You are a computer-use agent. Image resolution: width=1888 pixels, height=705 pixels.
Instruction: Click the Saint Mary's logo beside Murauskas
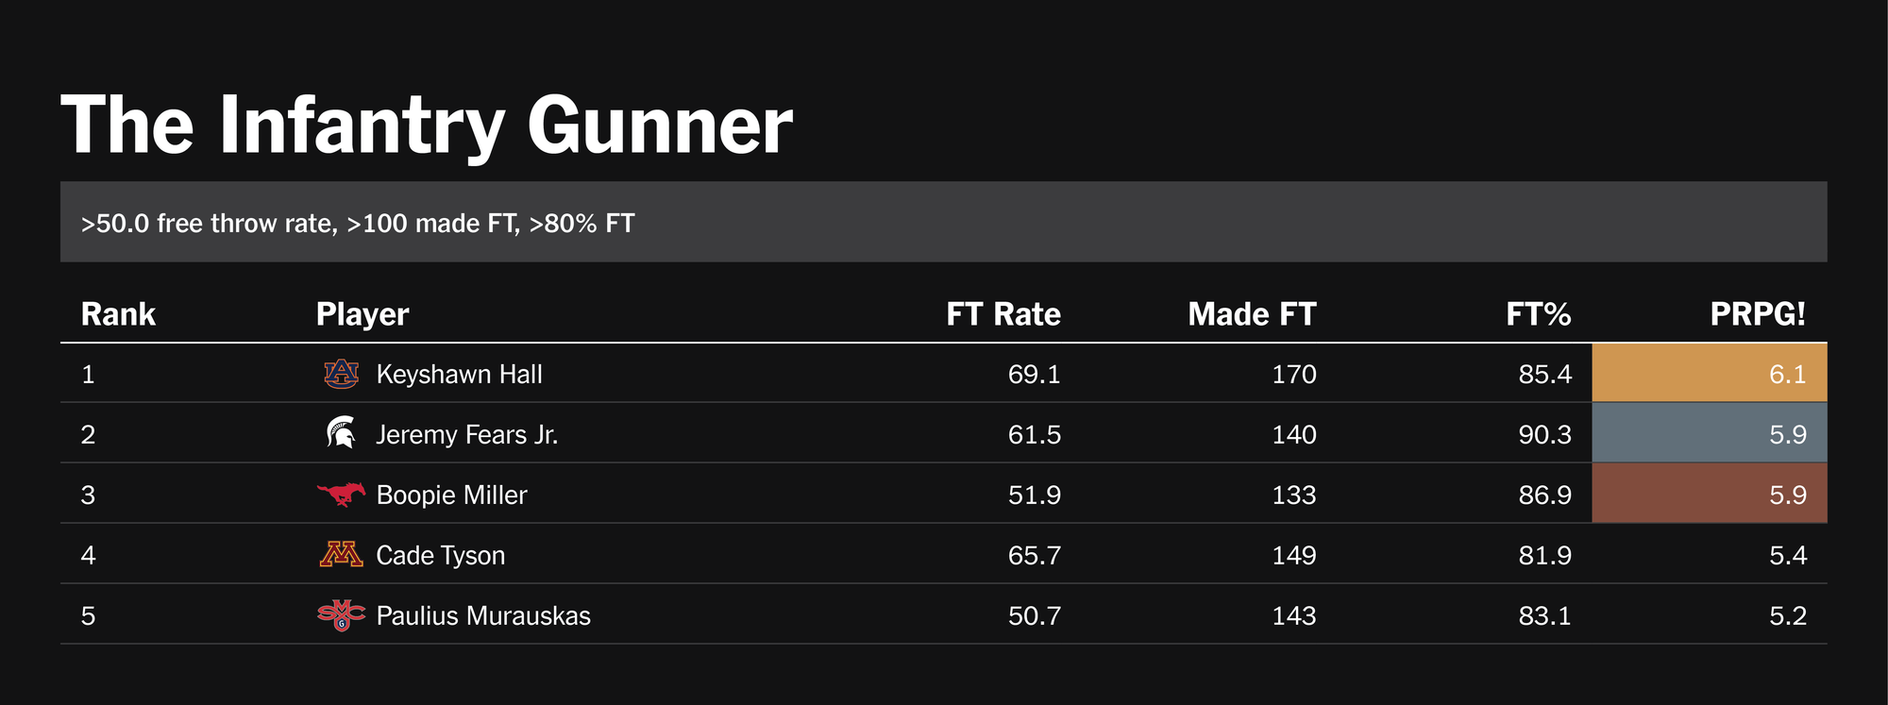[341, 615]
